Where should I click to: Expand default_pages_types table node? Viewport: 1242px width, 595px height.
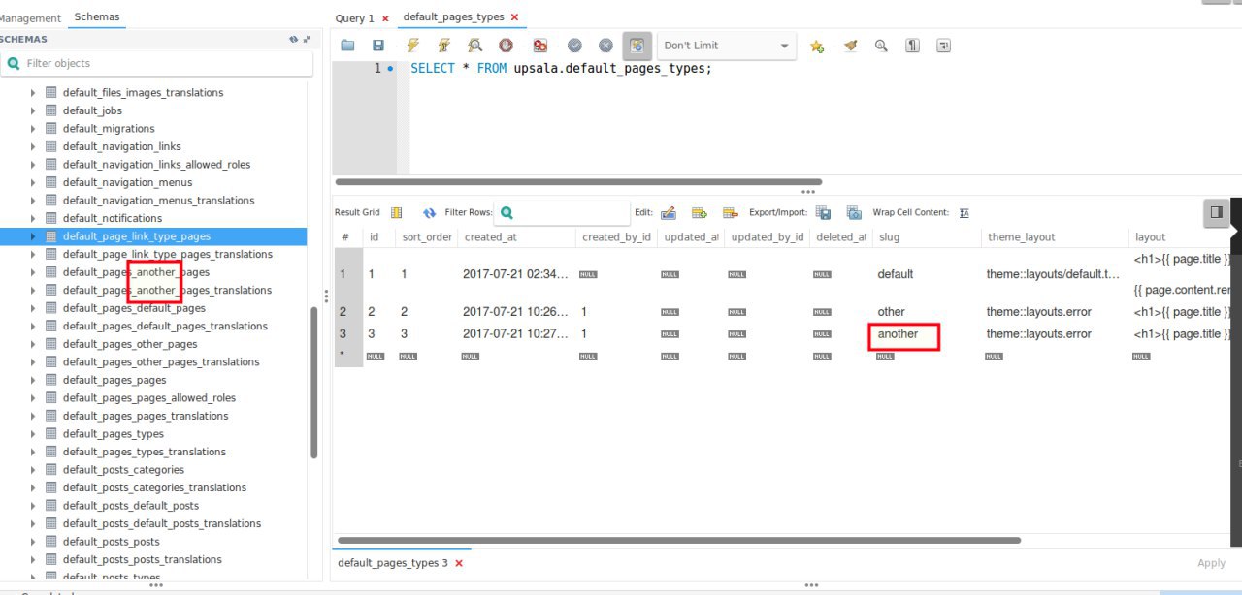click(x=32, y=434)
